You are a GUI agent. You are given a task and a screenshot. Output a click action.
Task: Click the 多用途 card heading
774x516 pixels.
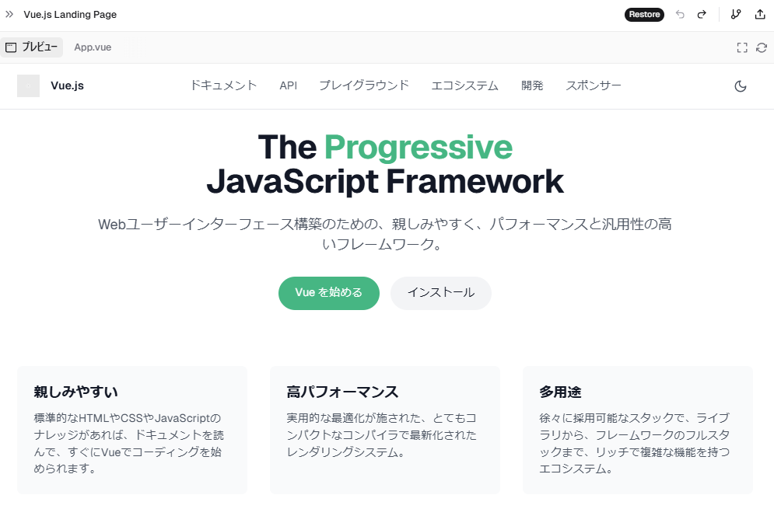click(x=560, y=392)
